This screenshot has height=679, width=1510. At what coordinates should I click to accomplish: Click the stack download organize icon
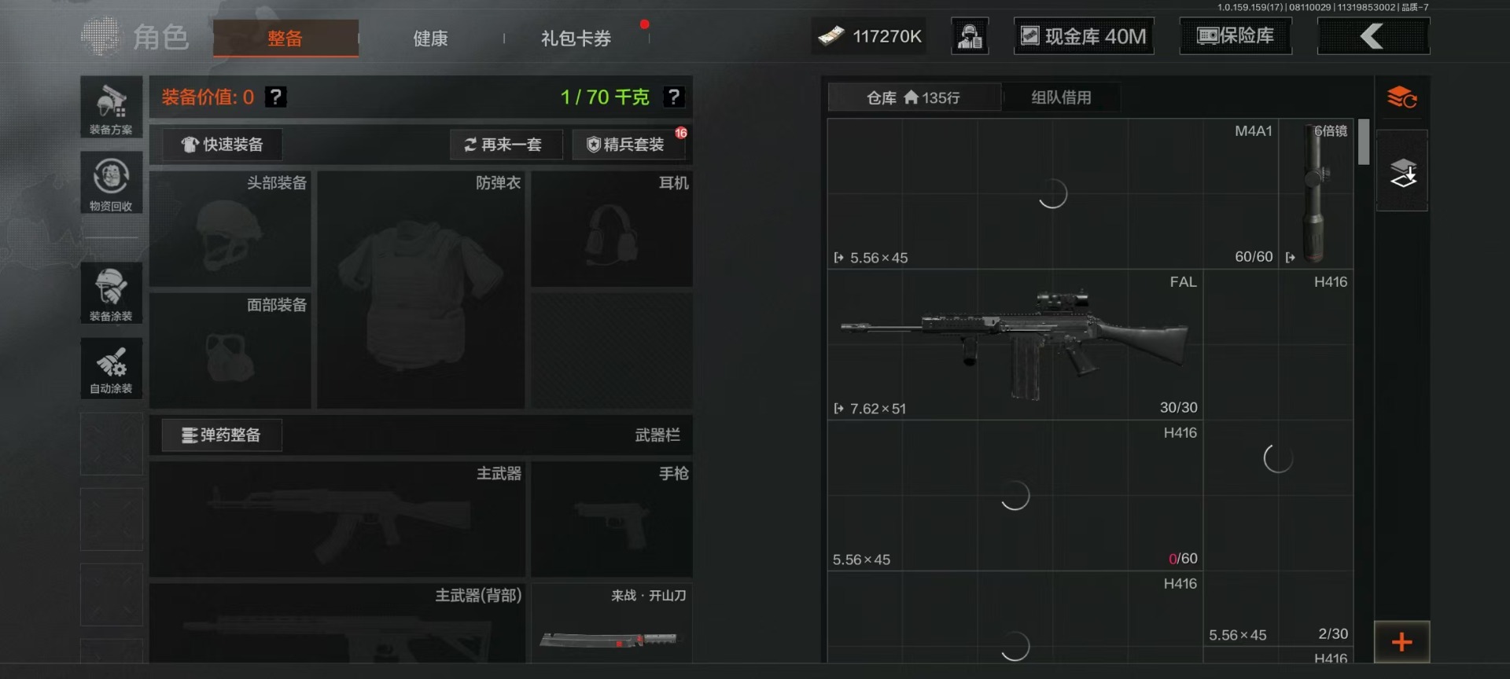pyautogui.click(x=1402, y=171)
